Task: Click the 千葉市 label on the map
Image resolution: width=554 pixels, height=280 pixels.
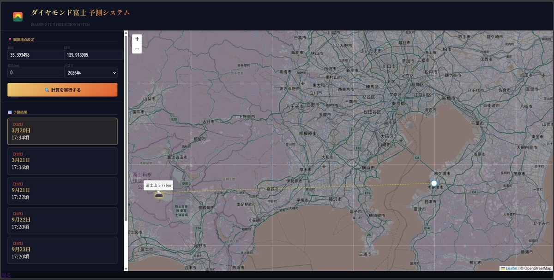Action: pos(477,123)
